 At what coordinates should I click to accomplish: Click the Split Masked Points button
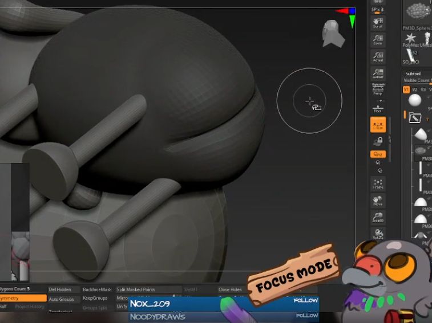pos(136,289)
